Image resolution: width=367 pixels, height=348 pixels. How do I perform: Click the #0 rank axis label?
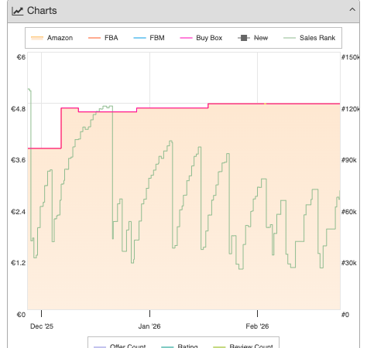(x=345, y=315)
